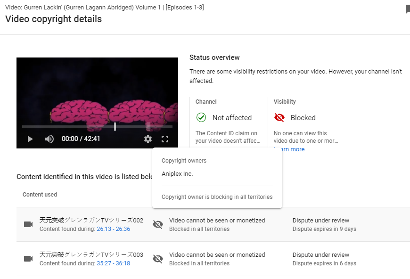The width and height of the screenshot is (410, 279).
Task: Click 'Dispute expires in 6 days' status
Action: point(324,263)
